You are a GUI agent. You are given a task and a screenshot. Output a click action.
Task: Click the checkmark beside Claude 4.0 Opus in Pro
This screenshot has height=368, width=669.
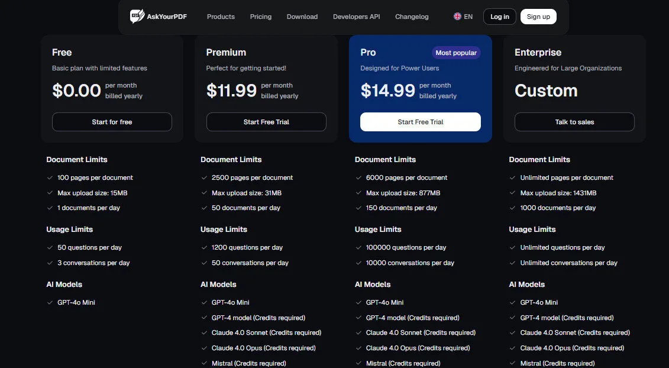(x=358, y=348)
